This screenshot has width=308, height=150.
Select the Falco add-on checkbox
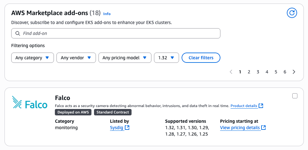(295, 96)
